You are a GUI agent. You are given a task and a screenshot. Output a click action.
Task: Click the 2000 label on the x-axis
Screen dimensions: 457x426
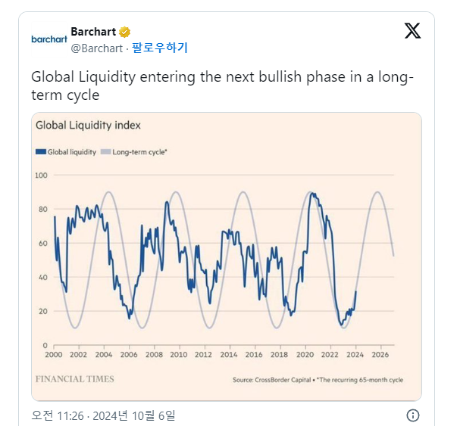(53, 354)
